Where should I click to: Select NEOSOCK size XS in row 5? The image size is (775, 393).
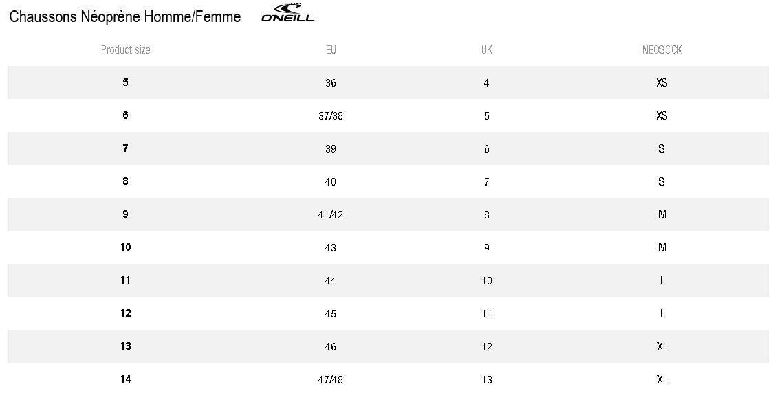tap(662, 83)
